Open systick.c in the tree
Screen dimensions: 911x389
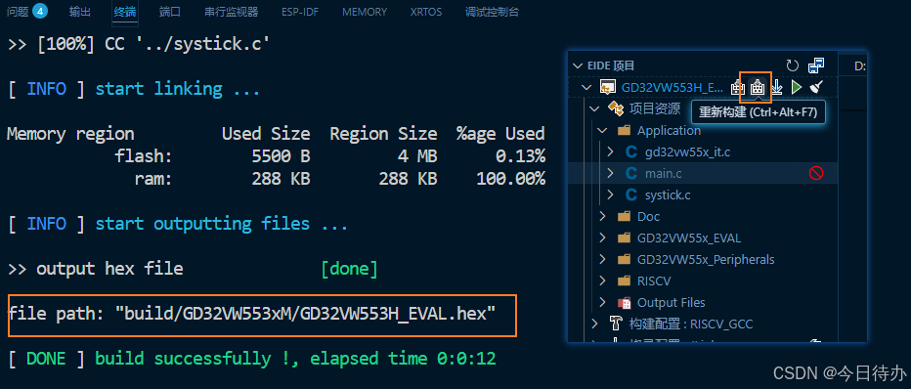coord(668,194)
